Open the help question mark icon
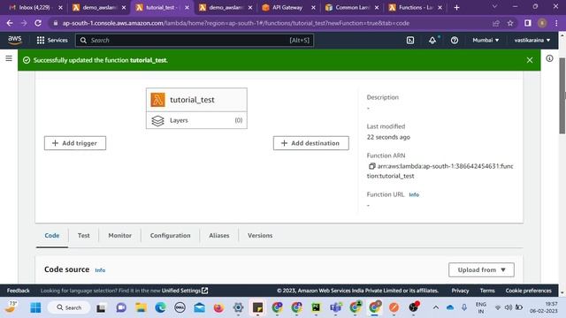Viewport: 566px width, 318px height. (x=455, y=40)
